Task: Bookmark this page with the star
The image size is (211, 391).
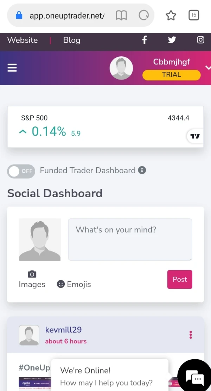Action: [171, 15]
